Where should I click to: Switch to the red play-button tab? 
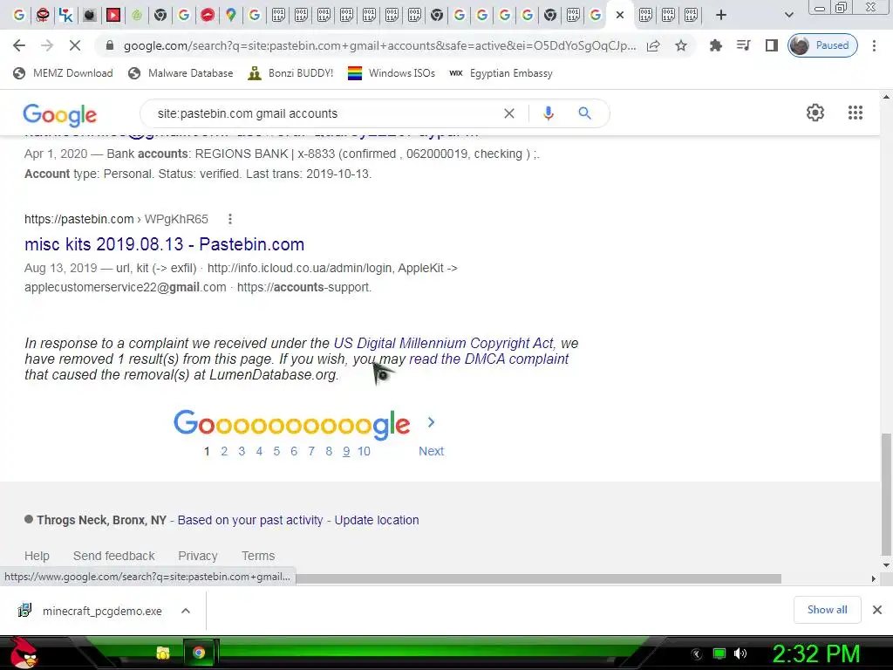click(x=113, y=15)
